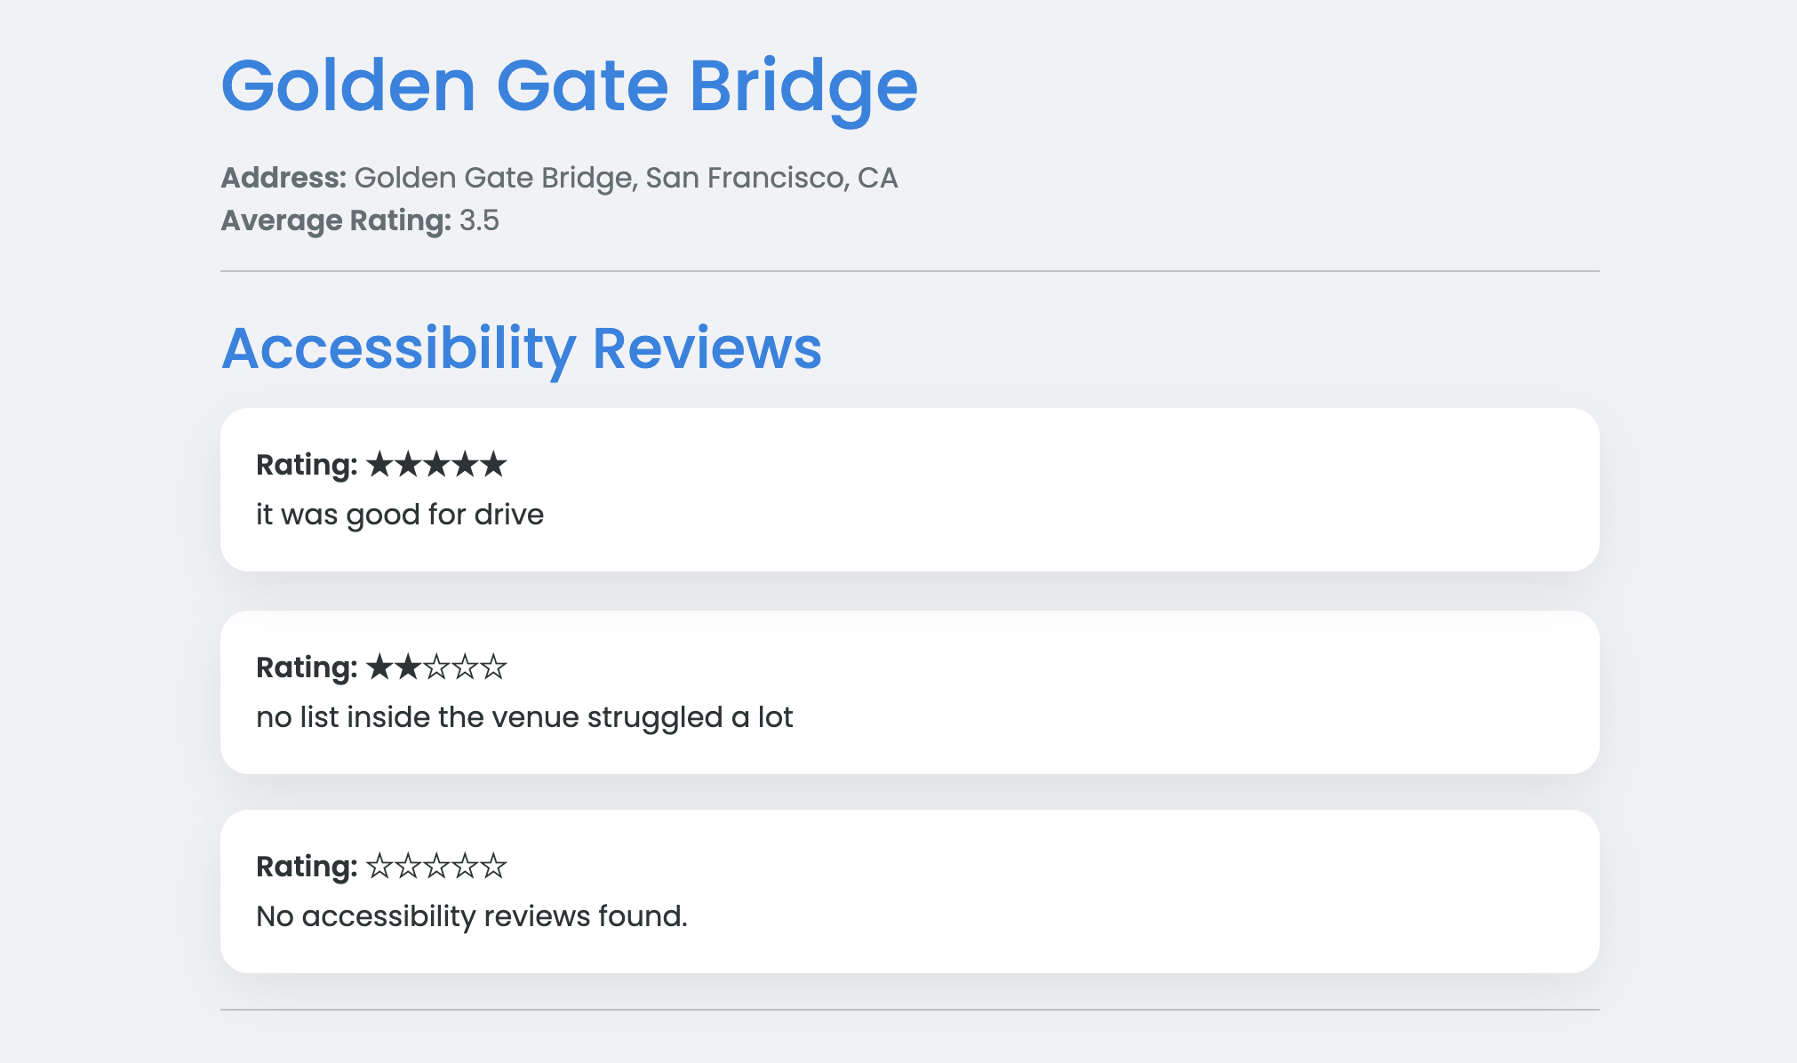Click the Average Rating label

(336, 220)
